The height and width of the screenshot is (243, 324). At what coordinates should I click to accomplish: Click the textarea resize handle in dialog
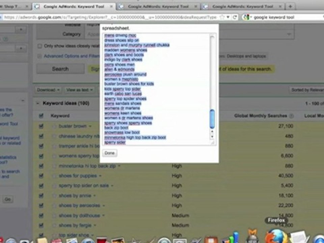click(212, 142)
